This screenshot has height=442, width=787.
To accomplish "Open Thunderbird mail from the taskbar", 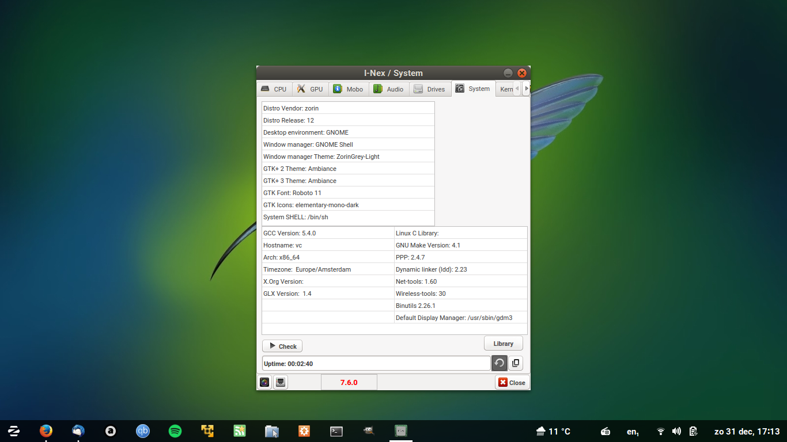I will 78,431.
